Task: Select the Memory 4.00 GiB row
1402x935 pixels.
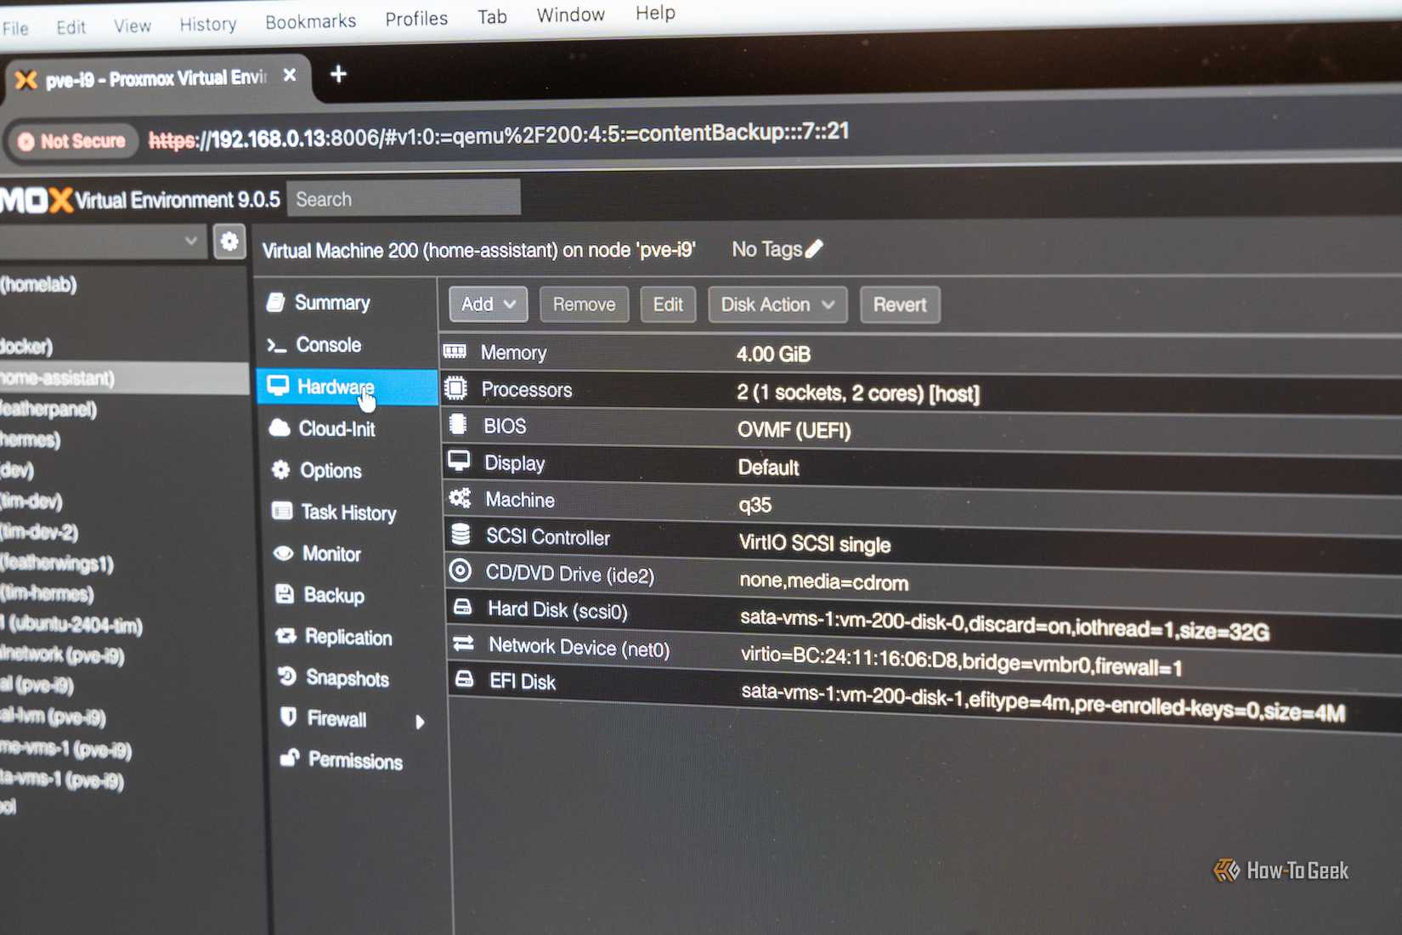Action: pos(920,354)
